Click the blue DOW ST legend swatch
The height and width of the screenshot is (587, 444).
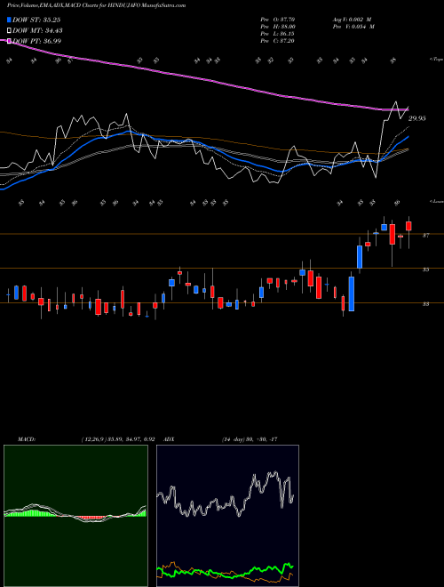point(9,20)
